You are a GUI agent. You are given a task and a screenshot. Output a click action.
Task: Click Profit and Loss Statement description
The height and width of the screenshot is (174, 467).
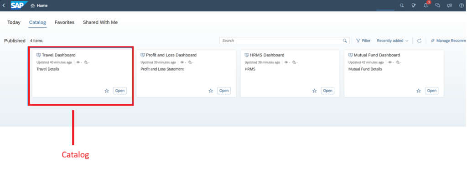click(162, 69)
